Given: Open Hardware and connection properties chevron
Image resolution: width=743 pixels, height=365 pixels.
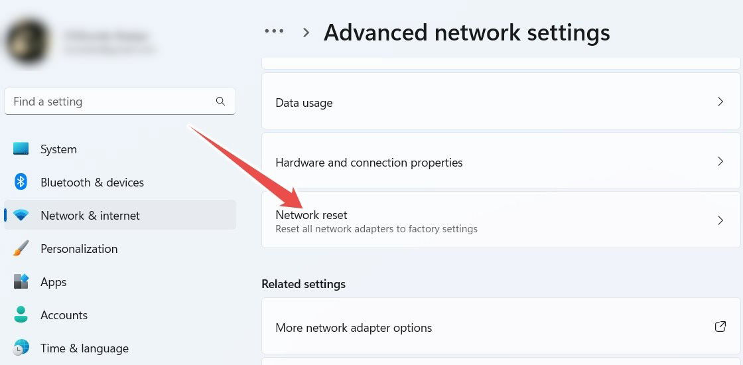Looking at the screenshot, I should tap(720, 161).
